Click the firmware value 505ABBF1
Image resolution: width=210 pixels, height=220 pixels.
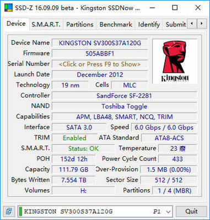coord(100,53)
